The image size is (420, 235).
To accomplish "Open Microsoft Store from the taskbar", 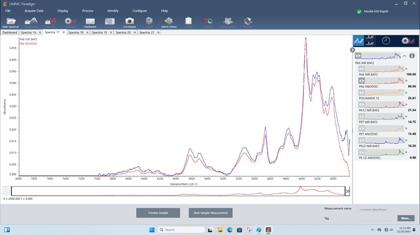I will coord(239,230).
